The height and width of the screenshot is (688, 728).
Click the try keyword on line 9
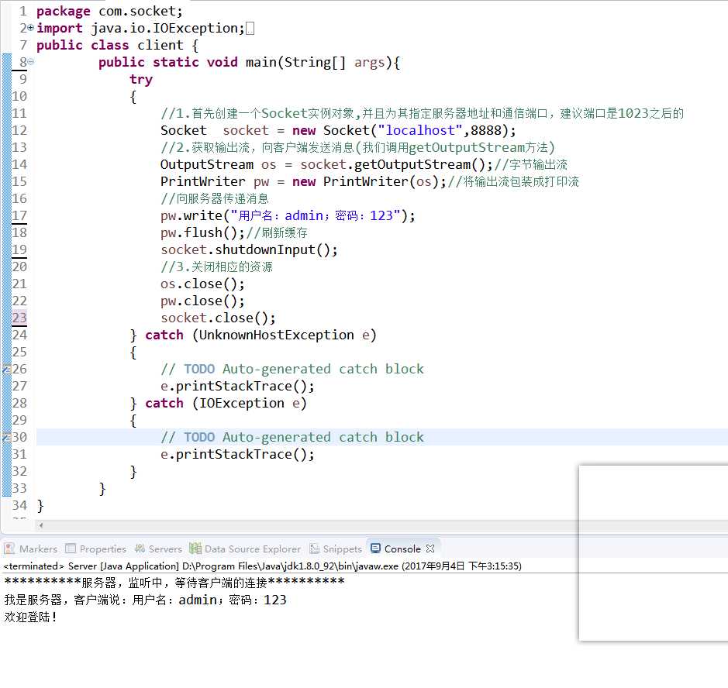140,80
